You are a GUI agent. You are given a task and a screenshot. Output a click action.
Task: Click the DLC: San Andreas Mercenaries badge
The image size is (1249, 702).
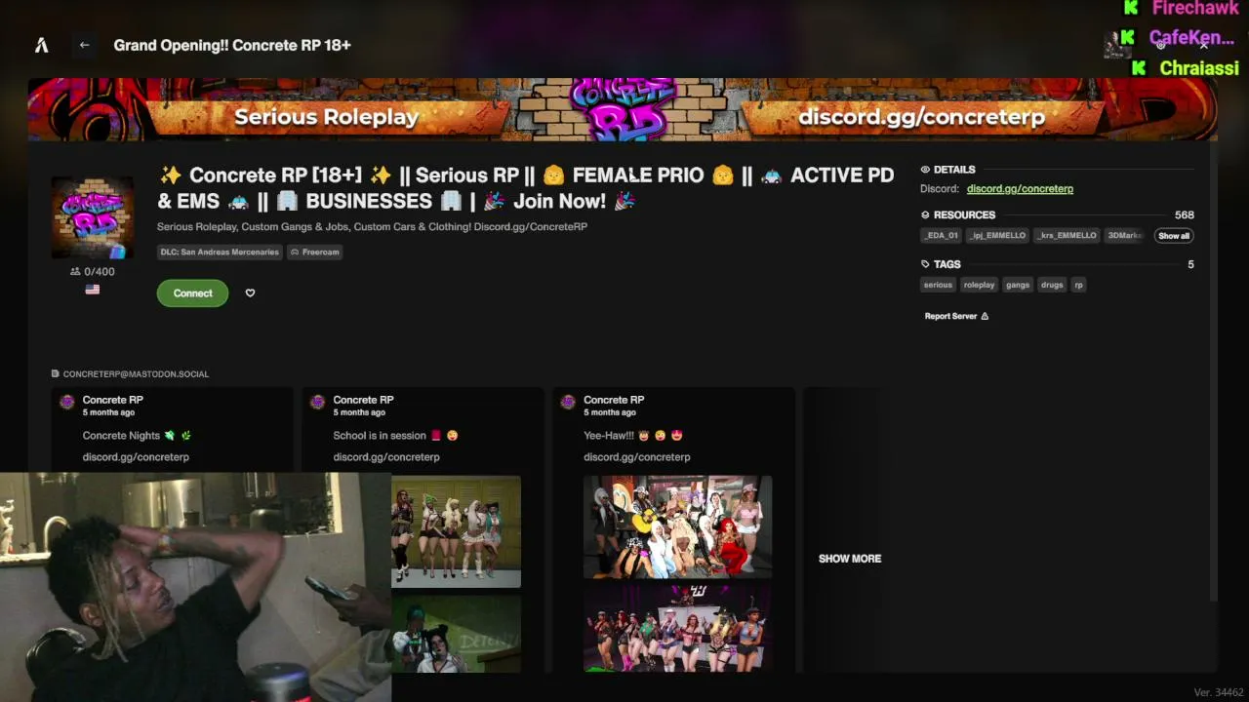(x=220, y=252)
